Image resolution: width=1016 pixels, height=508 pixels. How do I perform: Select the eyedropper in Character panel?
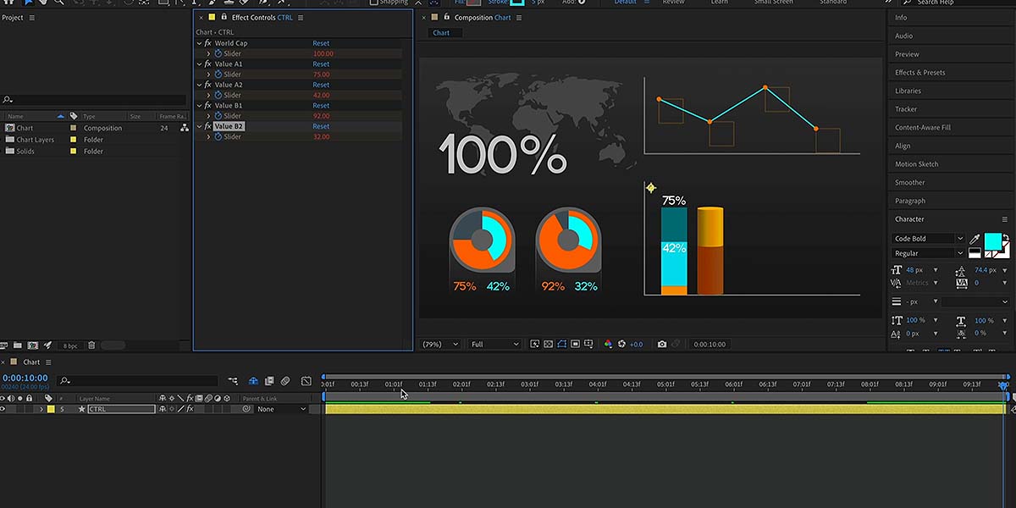975,240
